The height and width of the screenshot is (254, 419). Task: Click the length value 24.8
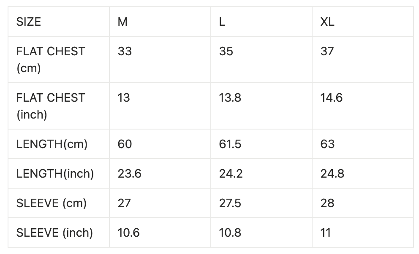click(332, 174)
